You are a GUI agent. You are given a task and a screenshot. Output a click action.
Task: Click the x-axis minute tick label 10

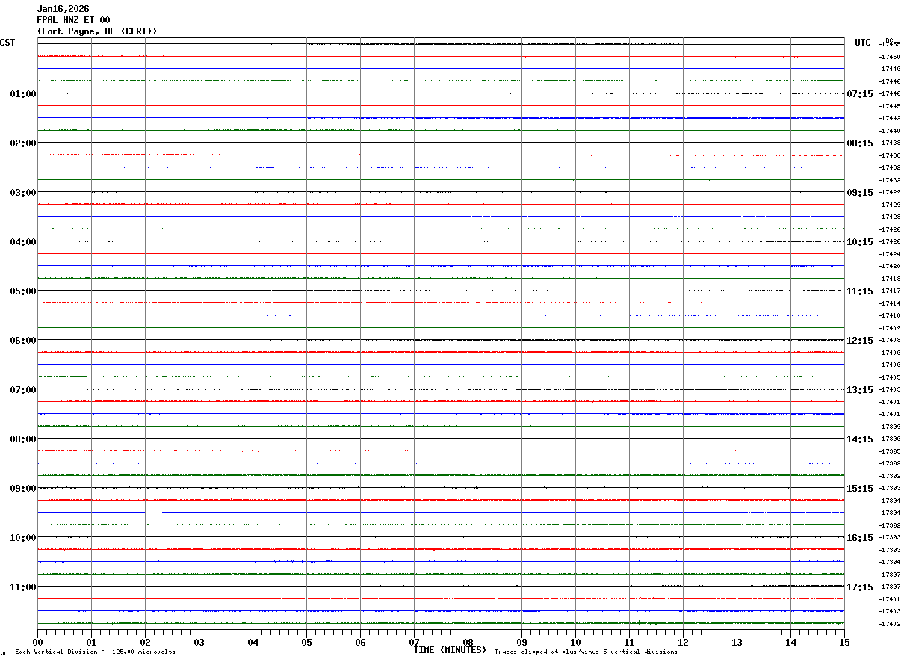(x=575, y=642)
